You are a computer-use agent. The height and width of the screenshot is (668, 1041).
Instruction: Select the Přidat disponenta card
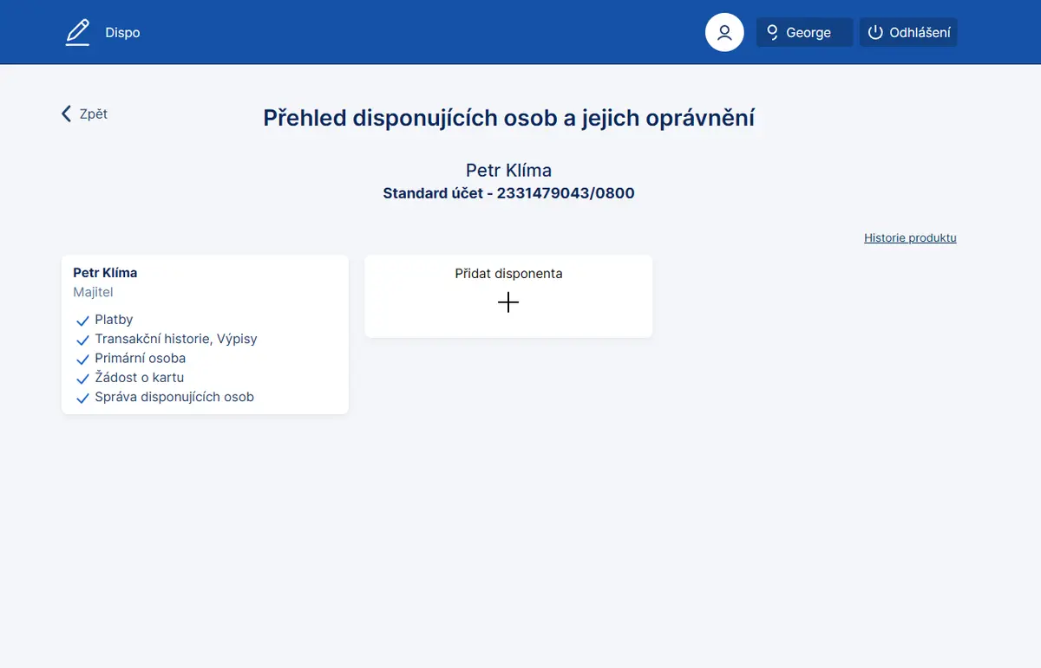[x=508, y=296]
